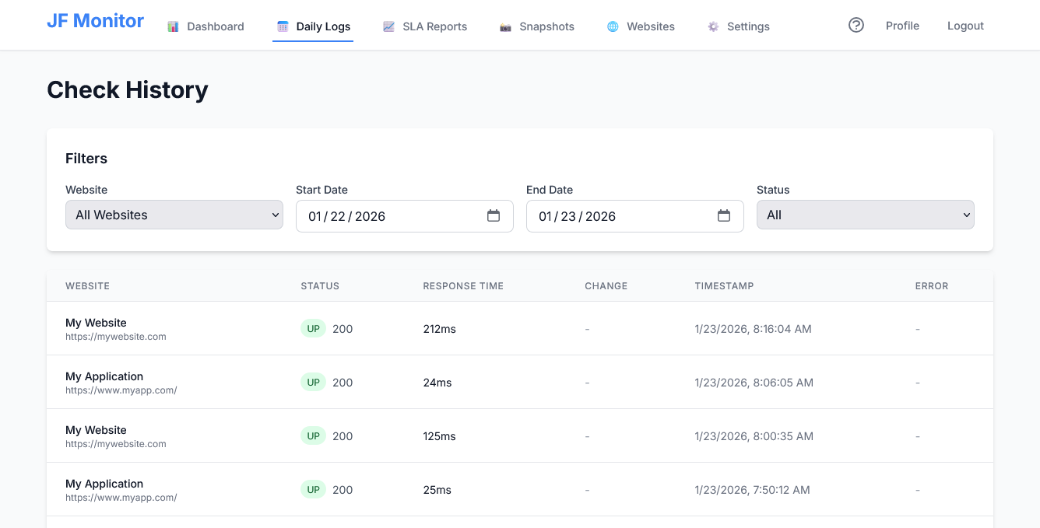Open the SLA Reports text label
This screenshot has width=1040, height=528.
tap(434, 26)
